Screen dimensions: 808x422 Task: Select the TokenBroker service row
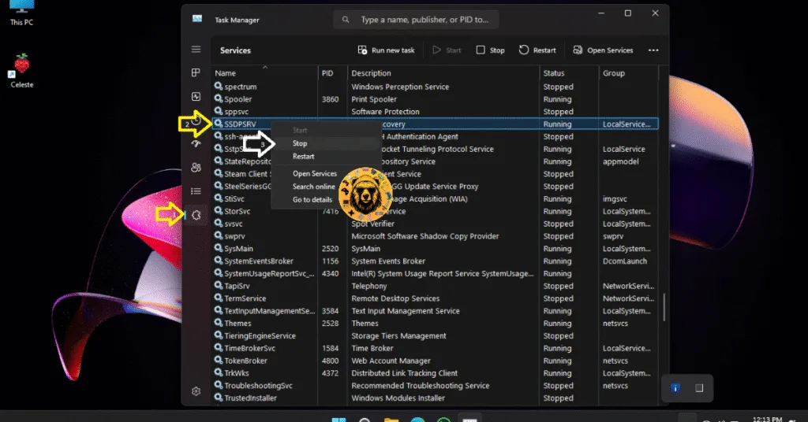[436, 361]
